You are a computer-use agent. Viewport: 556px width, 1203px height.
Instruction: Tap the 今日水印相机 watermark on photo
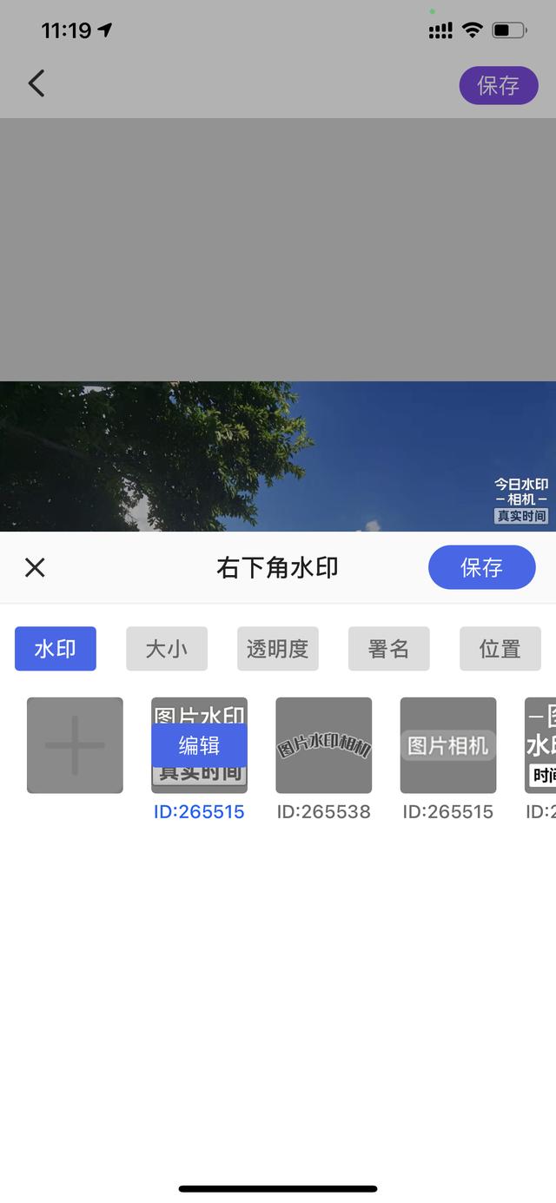pyautogui.click(x=521, y=500)
